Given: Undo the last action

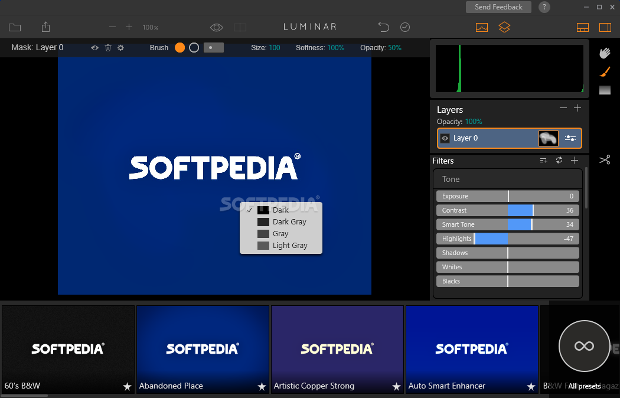Looking at the screenshot, I should pos(384,27).
